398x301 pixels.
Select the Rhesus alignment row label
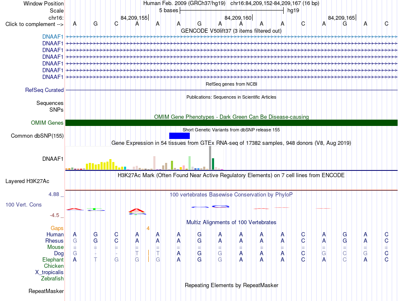pyautogui.click(x=54, y=241)
